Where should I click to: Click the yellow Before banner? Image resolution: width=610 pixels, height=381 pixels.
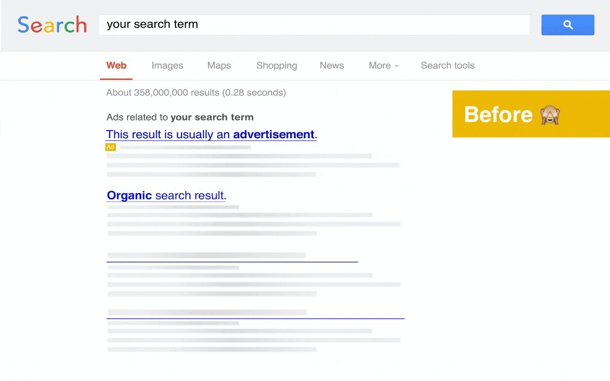point(531,114)
